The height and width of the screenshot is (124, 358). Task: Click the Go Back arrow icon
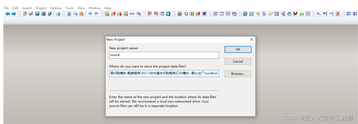click(x=8, y=14)
